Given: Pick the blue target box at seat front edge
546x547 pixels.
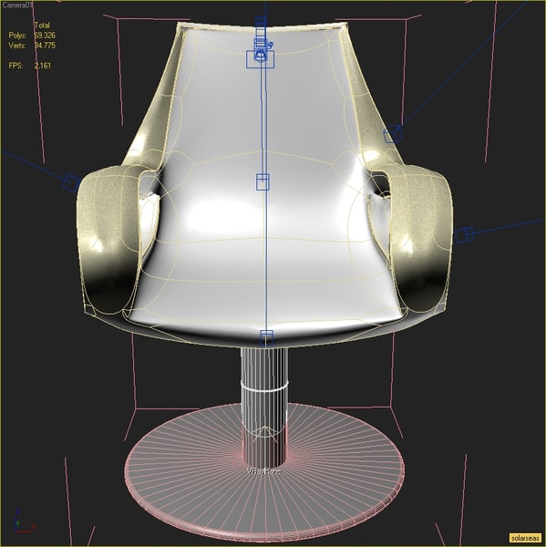Looking at the screenshot, I should [267, 338].
